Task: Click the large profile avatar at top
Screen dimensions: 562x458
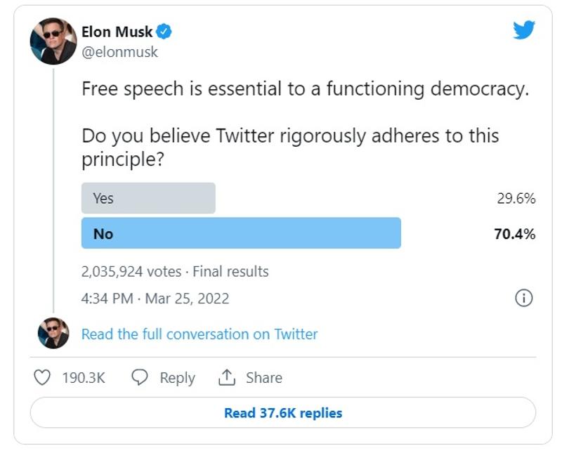Action: 53,41
